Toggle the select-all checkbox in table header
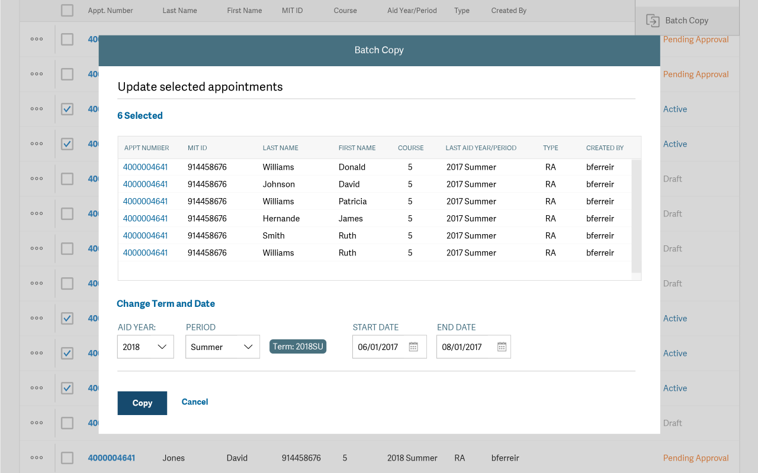 tap(68, 11)
